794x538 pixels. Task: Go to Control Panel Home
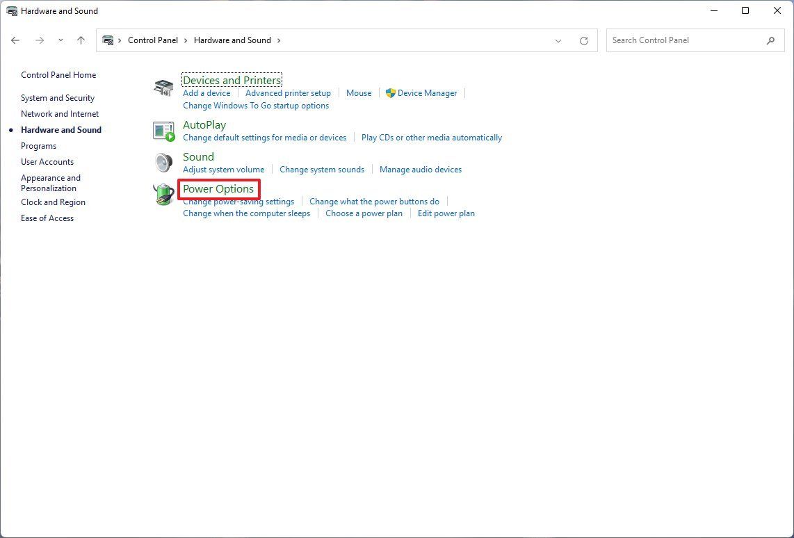point(58,75)
